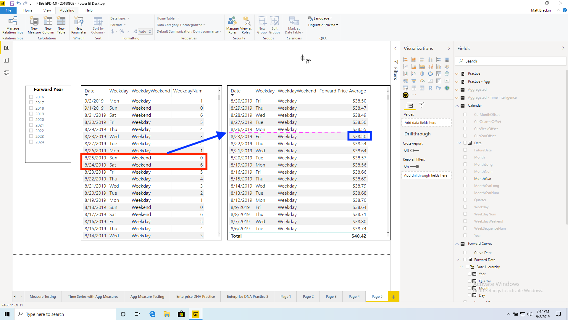Viewport: 568px width, 320px height.
Task: Click the Fields search box
Action: pos(511,61)
